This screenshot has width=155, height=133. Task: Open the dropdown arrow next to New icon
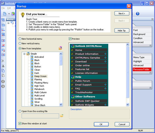click(9, 14)
